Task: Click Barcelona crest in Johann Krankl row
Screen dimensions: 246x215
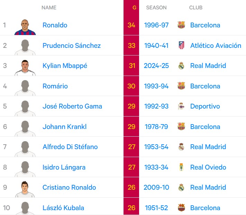Action: (181, 127)
